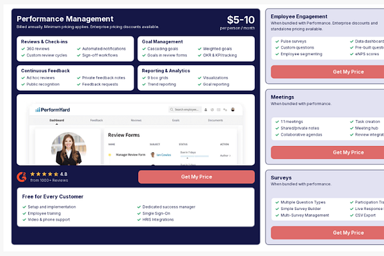Click the $5-10 price text
This screenshot has height=256, width=384.
coord(241,20)
